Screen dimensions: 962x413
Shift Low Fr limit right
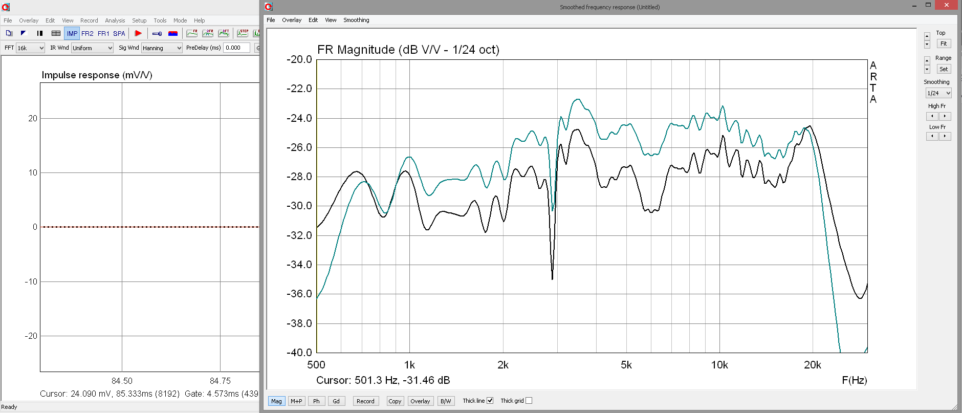[x=945, y=136]
